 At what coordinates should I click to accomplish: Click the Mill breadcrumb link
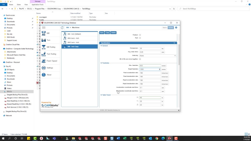(x=68, y=28)
